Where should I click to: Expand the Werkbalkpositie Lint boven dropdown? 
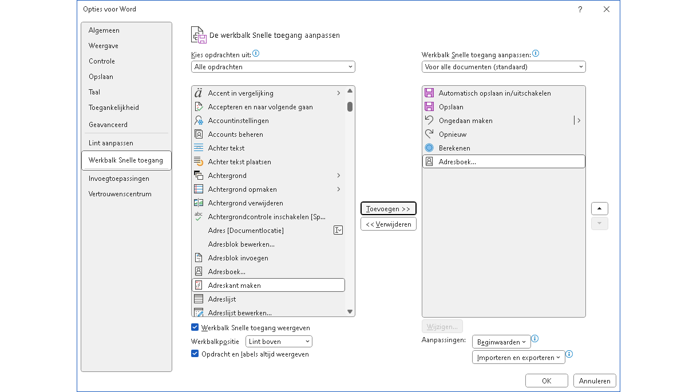[279, 342]
